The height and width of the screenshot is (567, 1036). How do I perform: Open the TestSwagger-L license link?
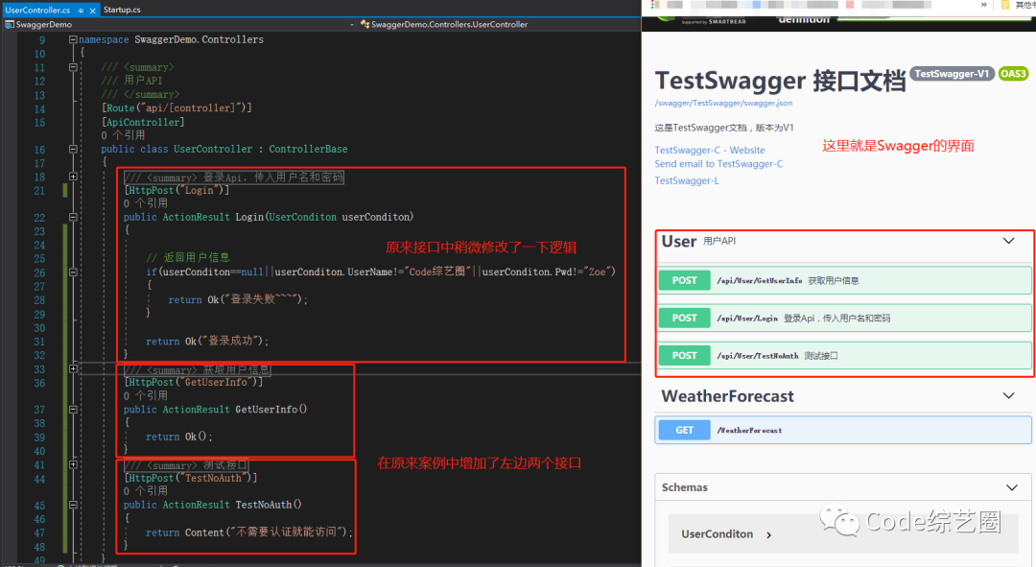click(x=686, y=180)
